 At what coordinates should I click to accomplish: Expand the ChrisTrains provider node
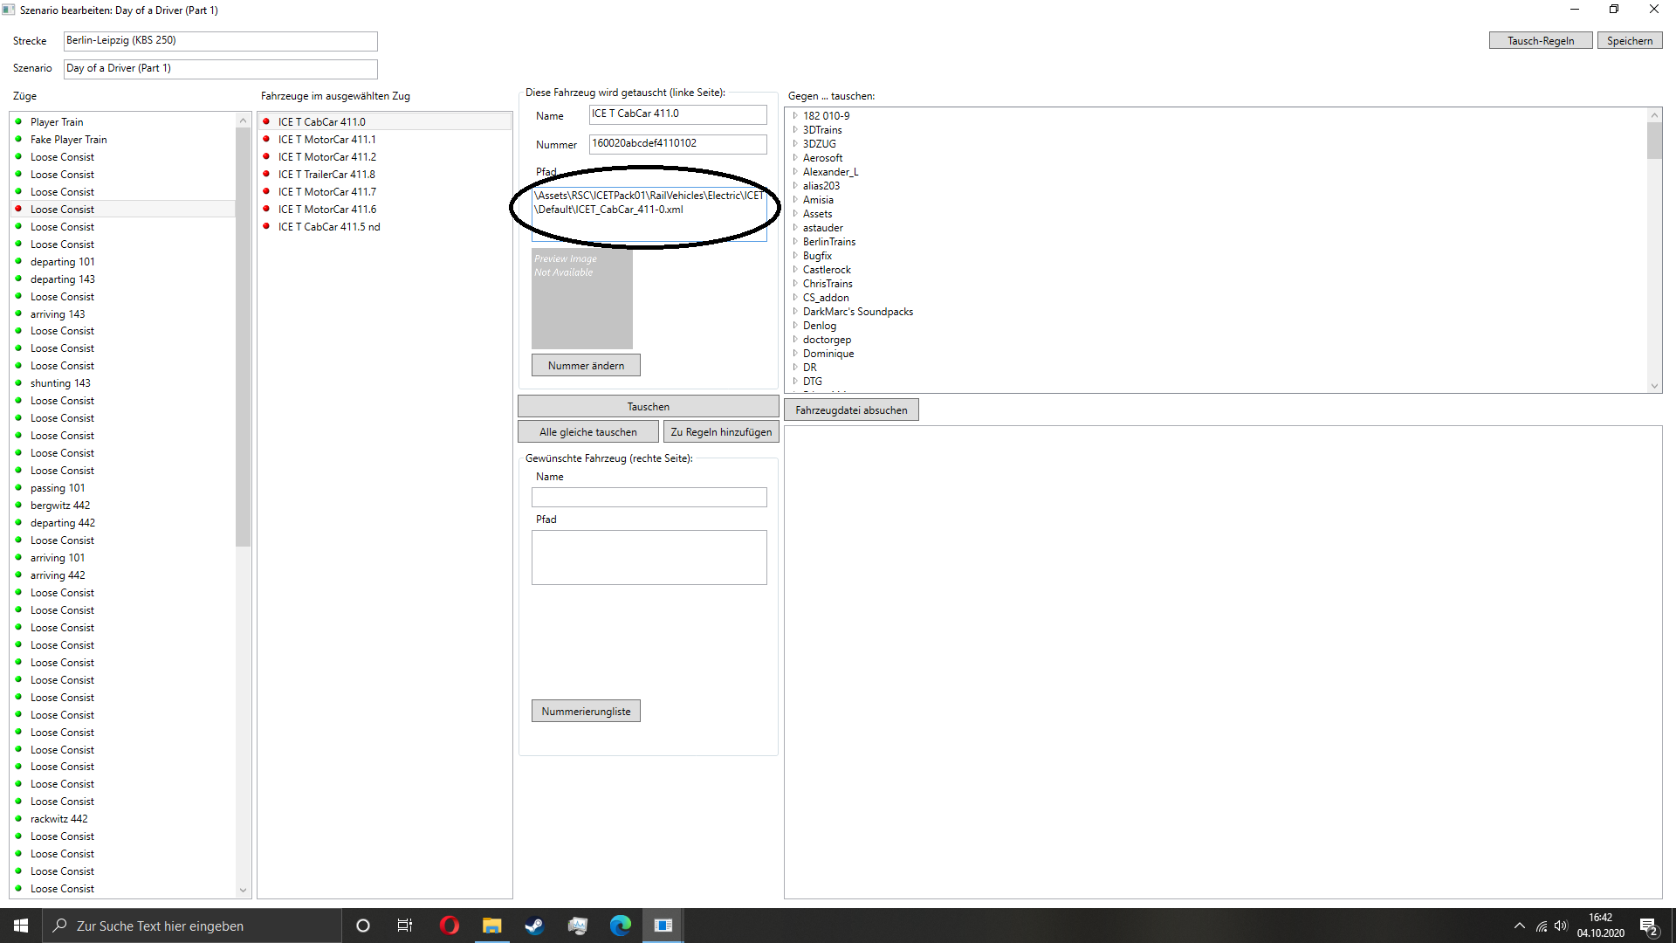click(x=795, y=284)
